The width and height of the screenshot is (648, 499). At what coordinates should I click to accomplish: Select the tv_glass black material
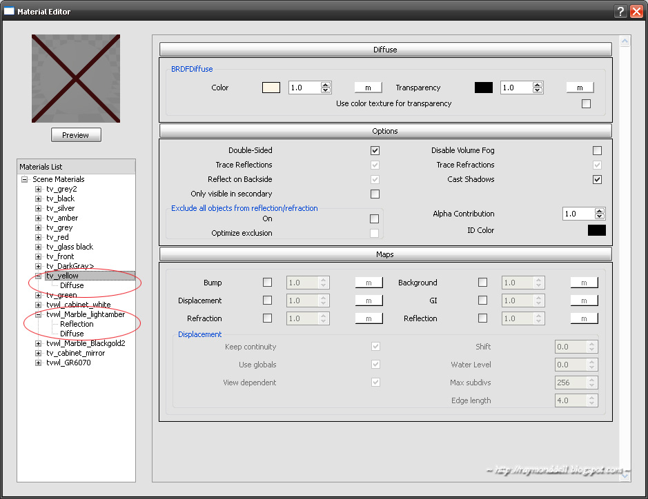click(70, 247)
